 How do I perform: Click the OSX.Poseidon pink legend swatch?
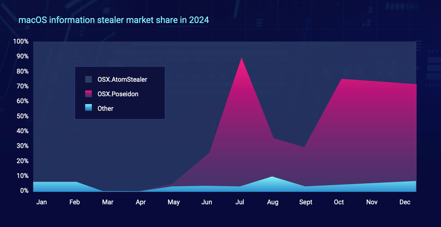pyautogui.click(x=89, y=94)
